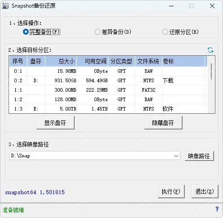Click the 隐藏盘符 button
This screenshot has height=218, width=223.
coord(163,123)
